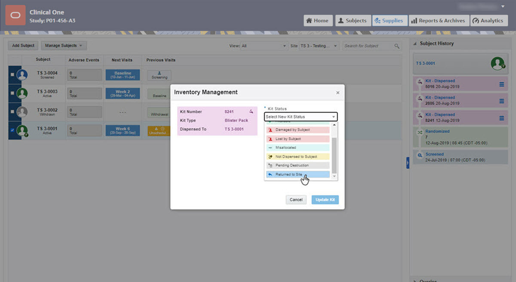Click the kit status list scrollbar
516x282 pixels.
click(335, 155)
